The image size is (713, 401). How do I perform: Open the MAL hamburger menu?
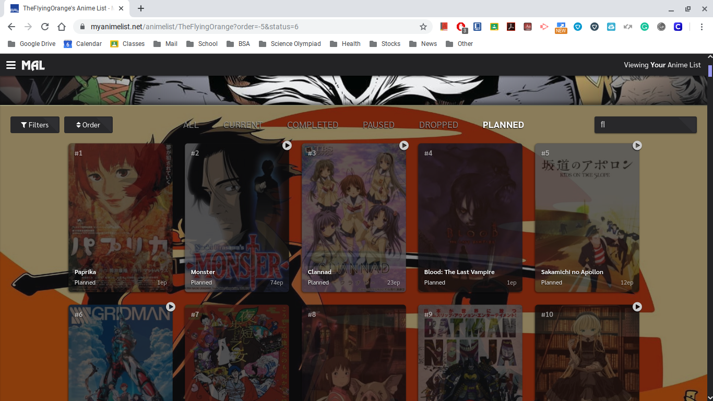point(11,65)
